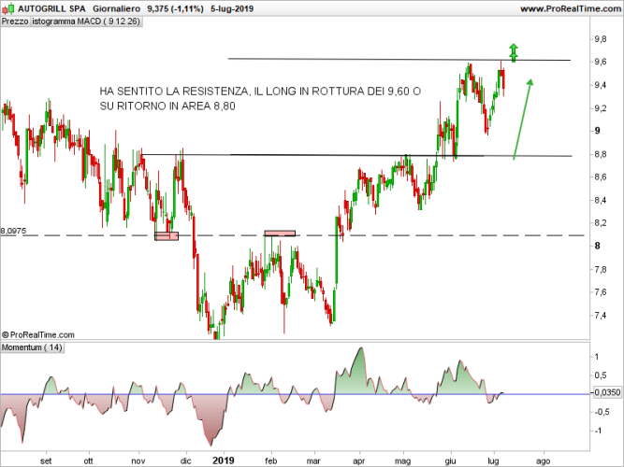Image resolution: width=624 pixels, height=467 pixels.
Task: Select the pink rectangle near November lows
Action: coord(166,236)
